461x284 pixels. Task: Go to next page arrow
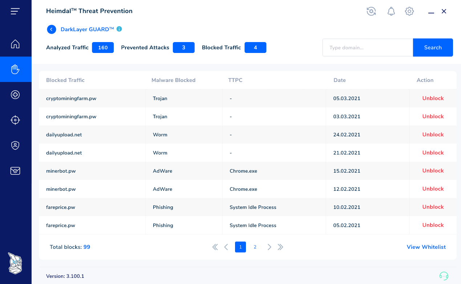pos(269,247)
